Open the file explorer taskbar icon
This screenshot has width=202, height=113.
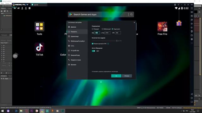[x=21, y=111]
